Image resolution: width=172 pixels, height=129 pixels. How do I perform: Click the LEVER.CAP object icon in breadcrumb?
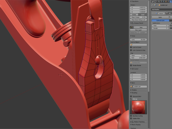tap(159, 5)
